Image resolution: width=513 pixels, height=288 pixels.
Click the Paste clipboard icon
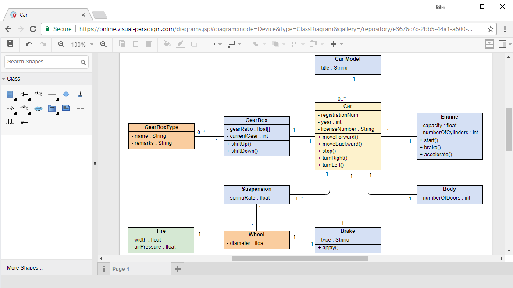point(135,44)
